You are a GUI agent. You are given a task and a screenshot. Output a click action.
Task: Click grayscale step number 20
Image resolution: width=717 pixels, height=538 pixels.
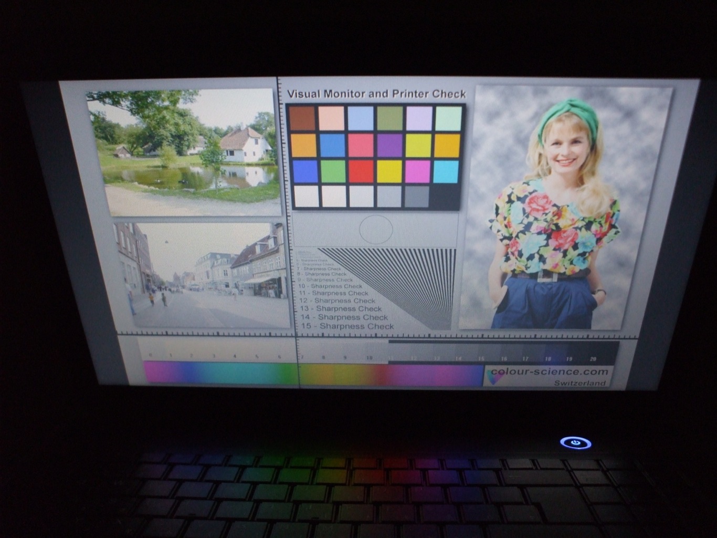[593, 359]
